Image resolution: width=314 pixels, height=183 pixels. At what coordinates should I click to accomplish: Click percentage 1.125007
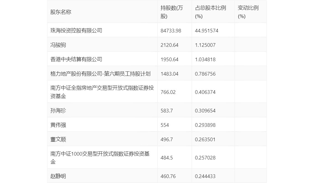click(205, 45)
